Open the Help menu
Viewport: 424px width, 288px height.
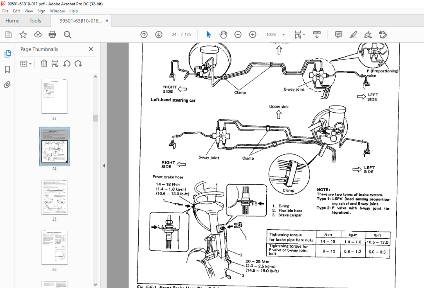point(74,11)
